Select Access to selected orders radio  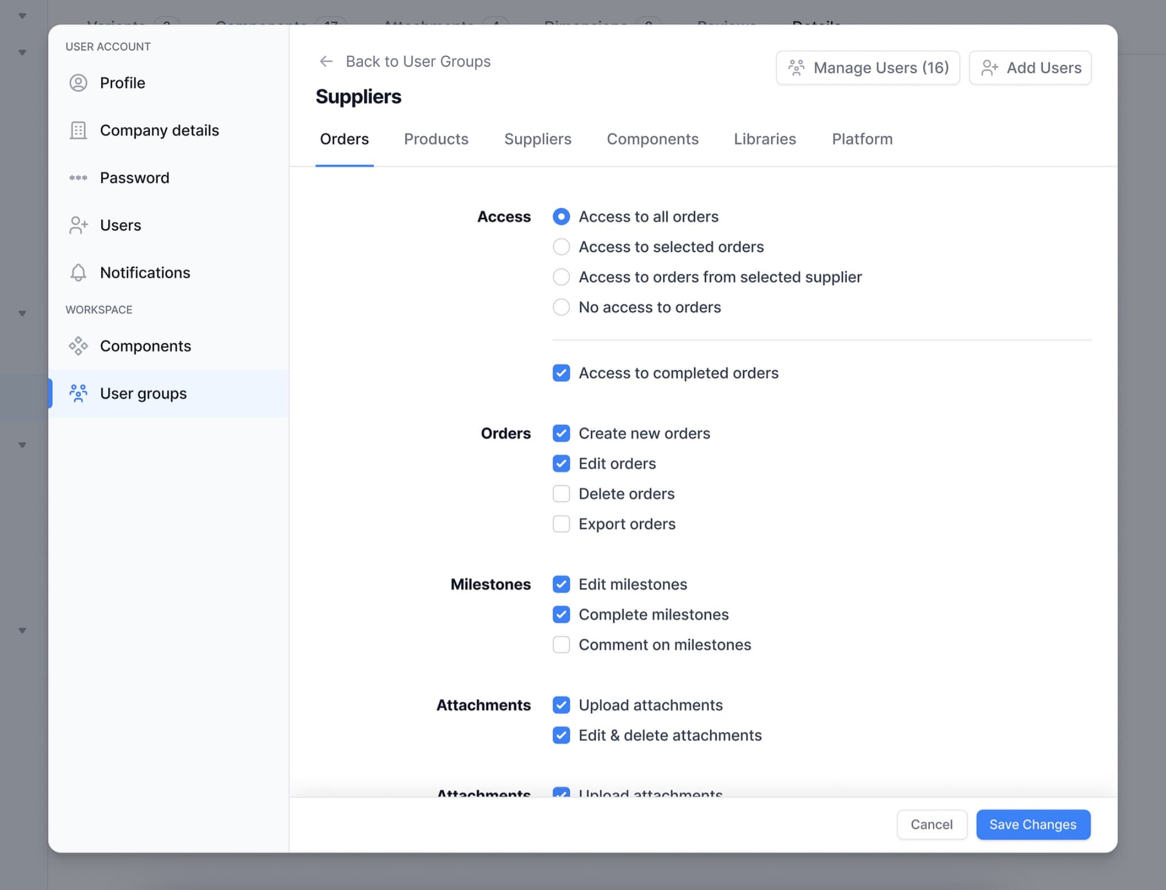click(561, 247)
